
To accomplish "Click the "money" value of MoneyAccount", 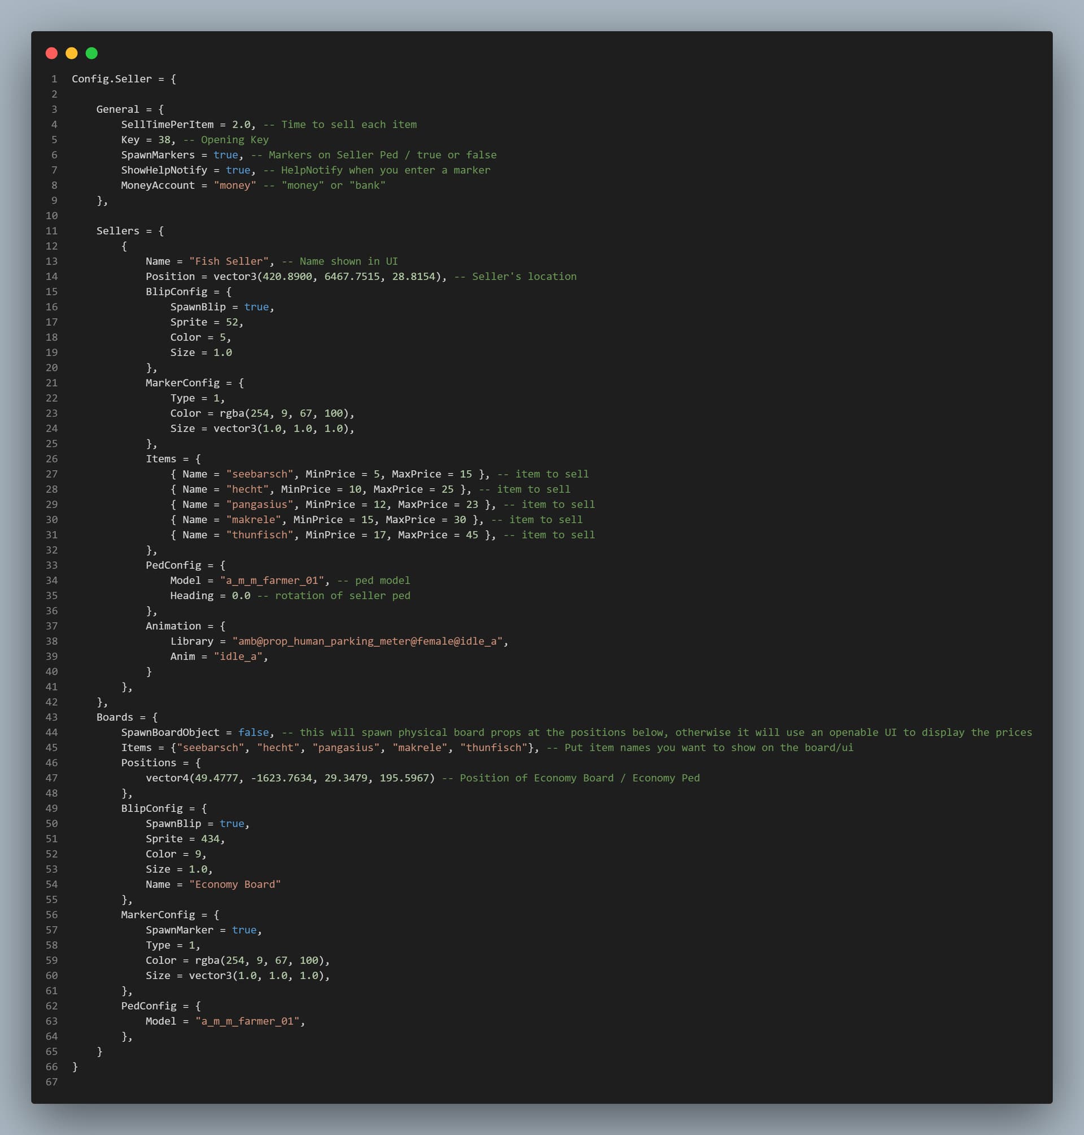I will tap(235, 185).
